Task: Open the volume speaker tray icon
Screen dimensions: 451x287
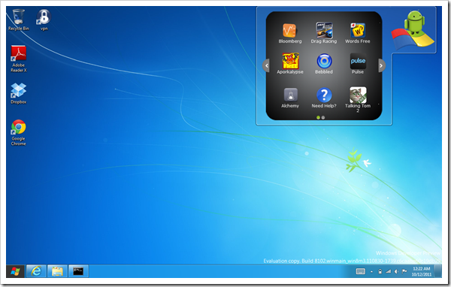Action: pos(396,271)
